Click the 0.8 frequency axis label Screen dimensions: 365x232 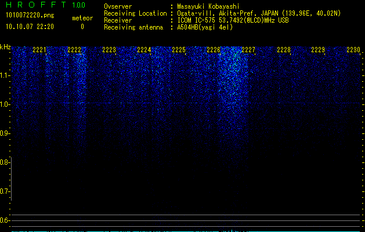(5, 162)
